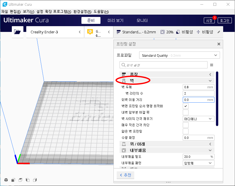Edit the 벽 라인의 수 value field
The width and height of the screenshot is (235, 186).
(x=198, y=93)
